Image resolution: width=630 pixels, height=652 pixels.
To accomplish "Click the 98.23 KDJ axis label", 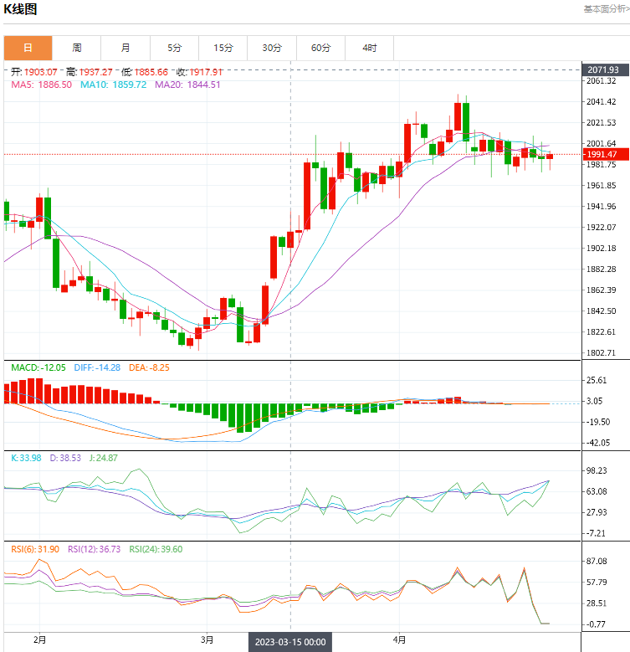I will [x=597, y=470].
